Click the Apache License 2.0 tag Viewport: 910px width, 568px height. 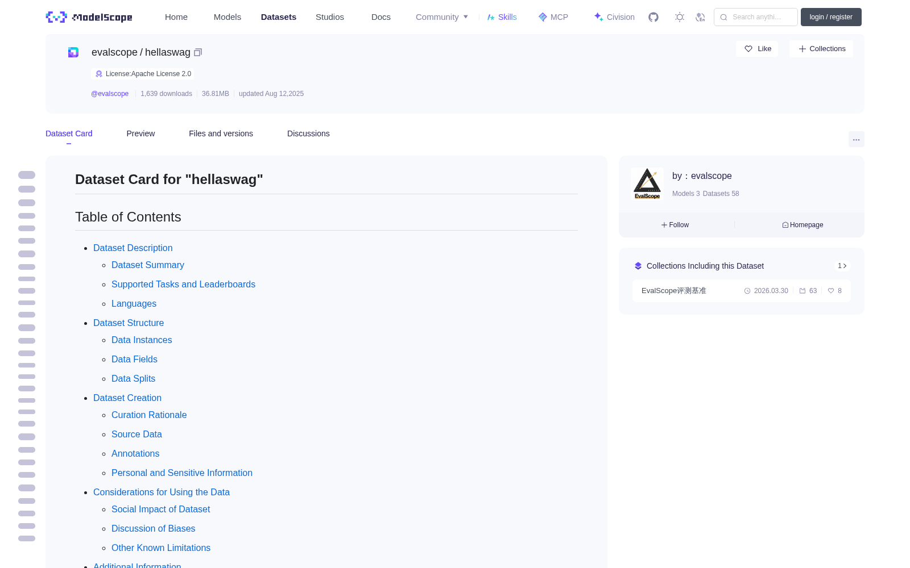(143, 74)
